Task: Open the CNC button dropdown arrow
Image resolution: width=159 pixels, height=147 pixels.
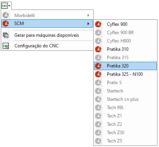Action: (x=9, y=6)
